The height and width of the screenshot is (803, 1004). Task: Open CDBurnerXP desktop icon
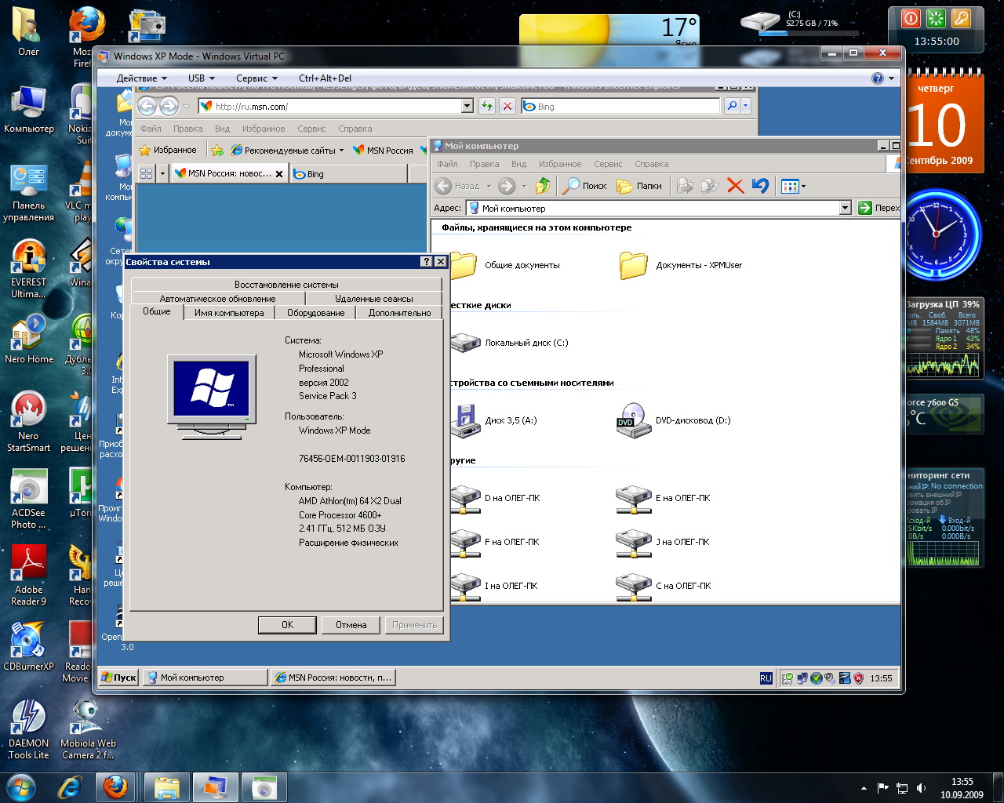28,647
